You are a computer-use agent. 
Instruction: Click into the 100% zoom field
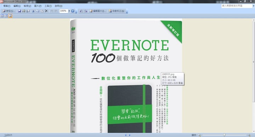pos(64,11)
